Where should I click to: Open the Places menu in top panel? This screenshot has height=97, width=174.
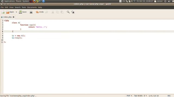pyautogui.click(x=18, y=1)
